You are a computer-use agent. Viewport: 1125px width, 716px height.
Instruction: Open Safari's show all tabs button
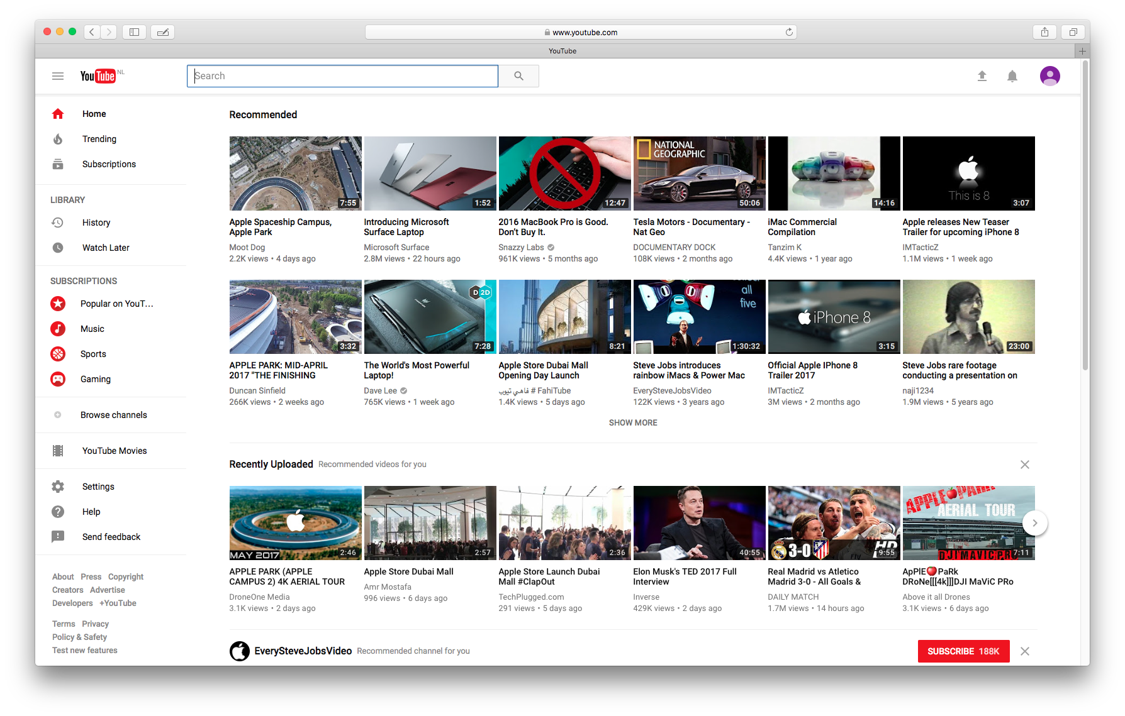click(1073, 32)
